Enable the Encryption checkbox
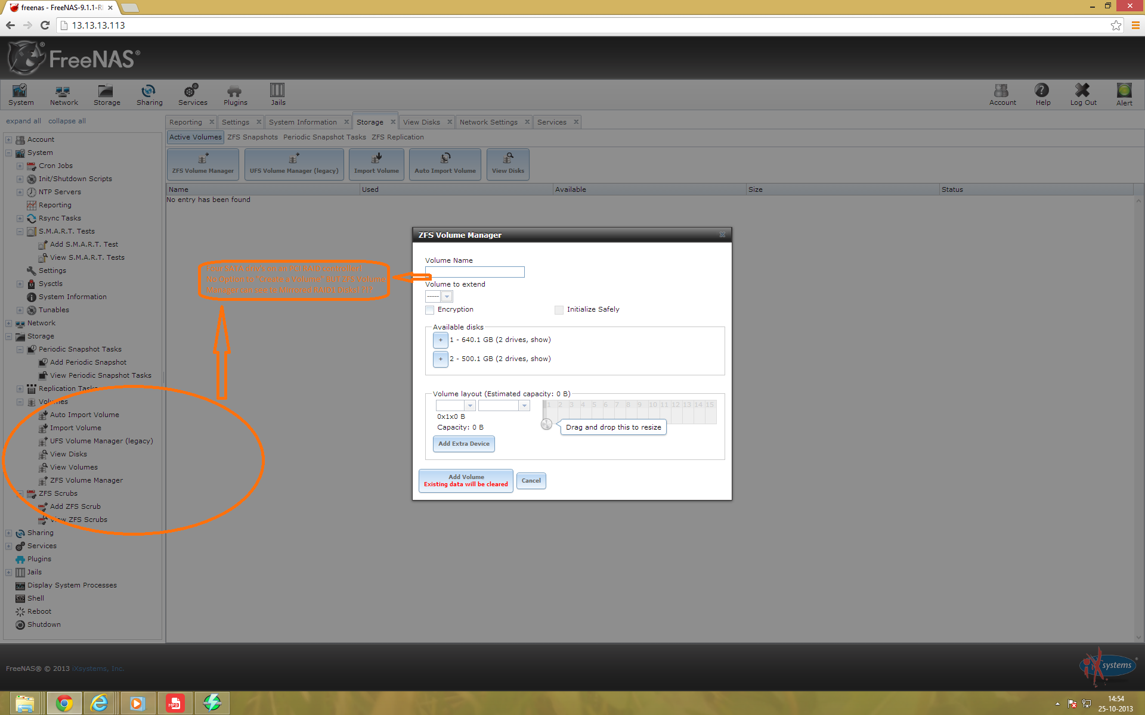Viewport: 1145px width, 715px height. click(x=429, y=310)
